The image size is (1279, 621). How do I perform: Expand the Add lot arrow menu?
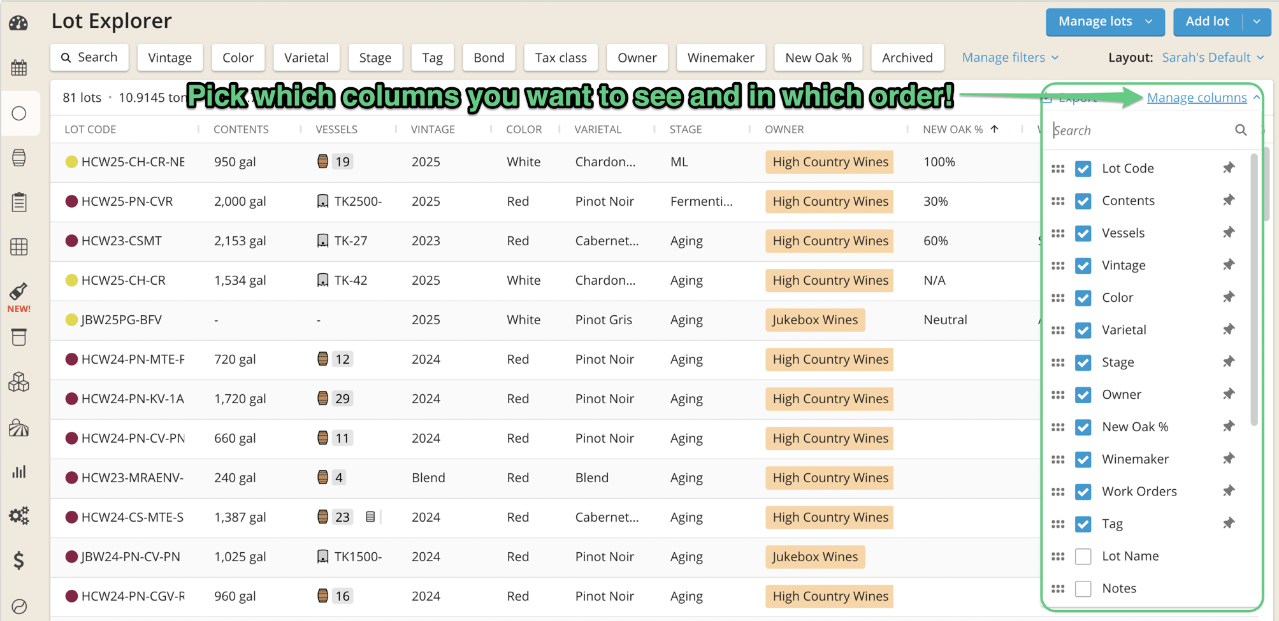(1257, 22)
